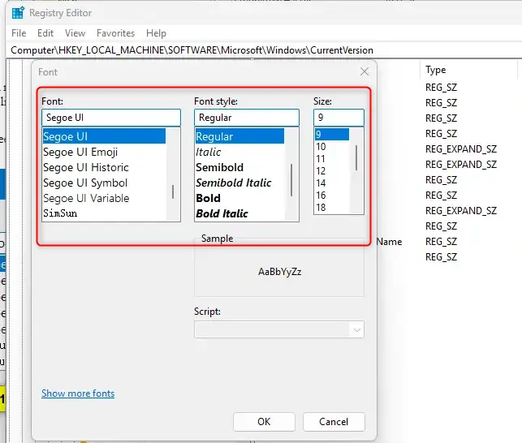
Task: Select Segoe UI Symbol font
Action: pos(104,183)
